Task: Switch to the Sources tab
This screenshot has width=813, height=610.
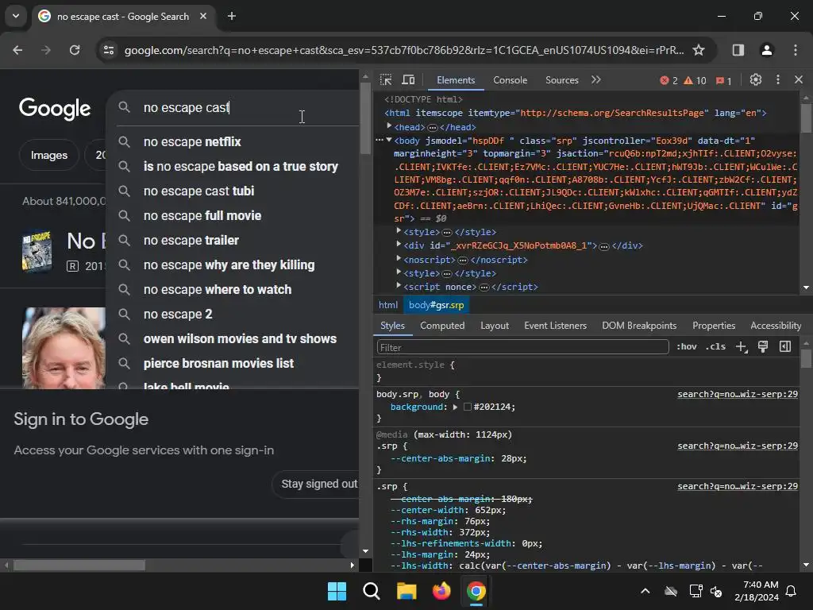Action: coord(561,80)
